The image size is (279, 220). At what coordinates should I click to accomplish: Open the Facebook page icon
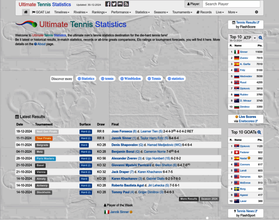(108, 4)
